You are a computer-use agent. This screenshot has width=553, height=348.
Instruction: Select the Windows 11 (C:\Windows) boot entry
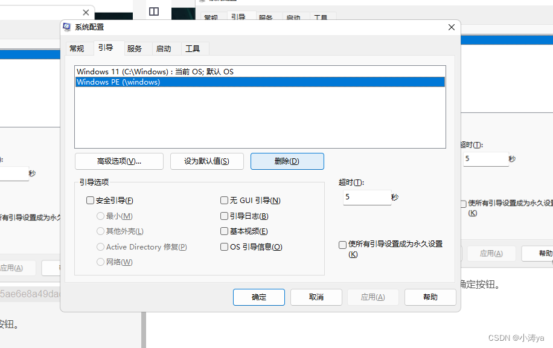(x=260, y=72)
